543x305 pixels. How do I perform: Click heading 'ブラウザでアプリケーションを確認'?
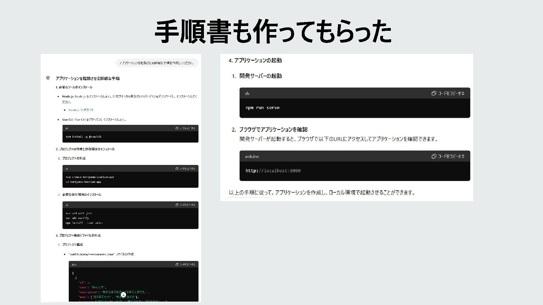pyautogui.click(x=273, y=130)
